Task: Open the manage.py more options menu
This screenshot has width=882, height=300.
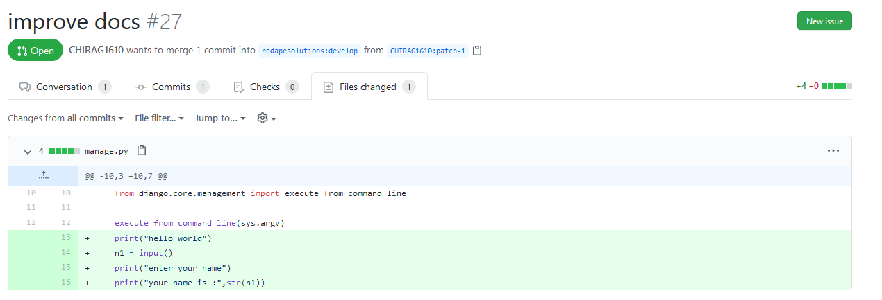Action: (833, 150)
